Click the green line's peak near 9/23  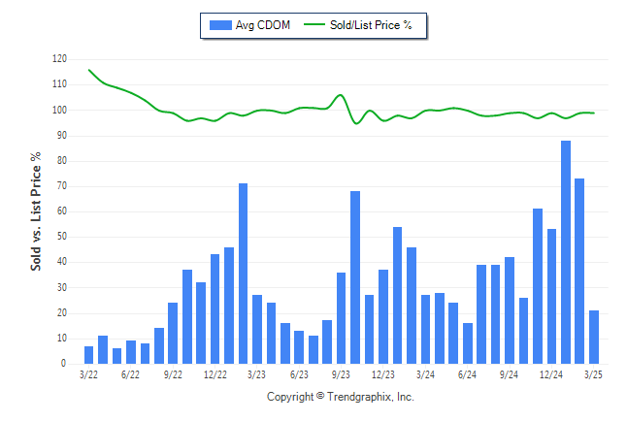pyautogui.click(x=341, y=95)
